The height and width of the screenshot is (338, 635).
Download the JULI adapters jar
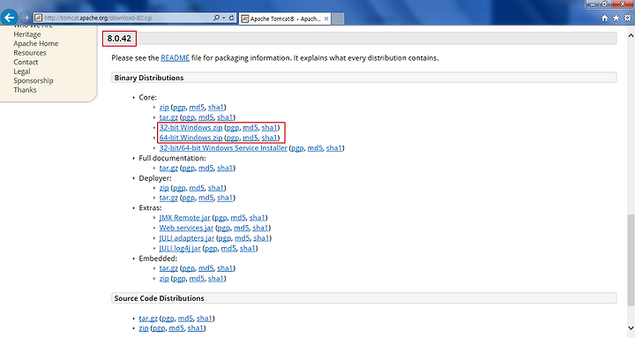coord(187,238)
